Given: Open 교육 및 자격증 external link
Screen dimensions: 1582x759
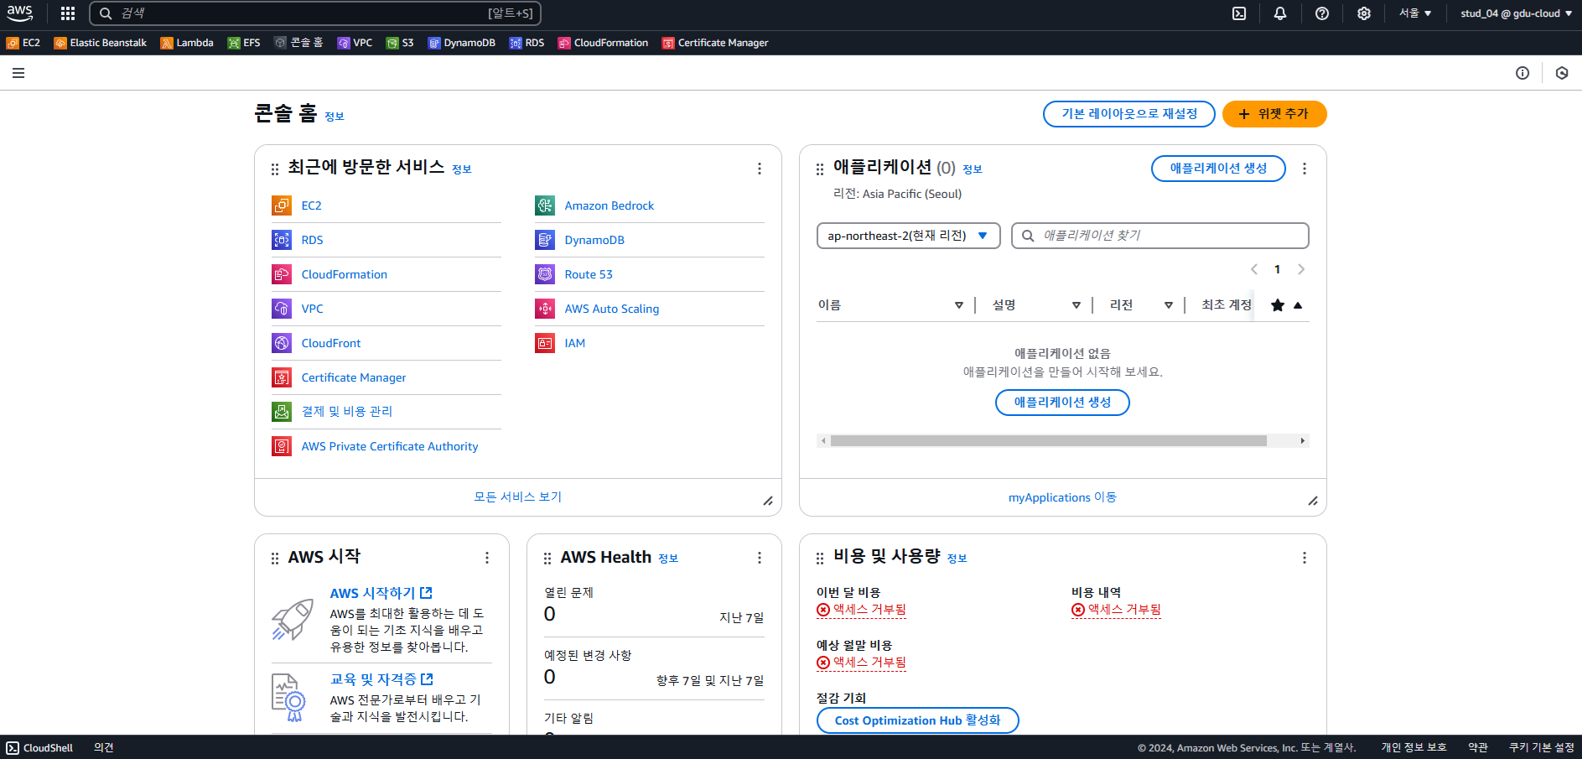Looking at the screenshot, I should 381,679.
